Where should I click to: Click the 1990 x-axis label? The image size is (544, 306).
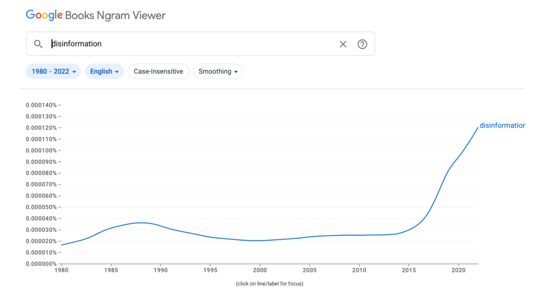point(160,271)
